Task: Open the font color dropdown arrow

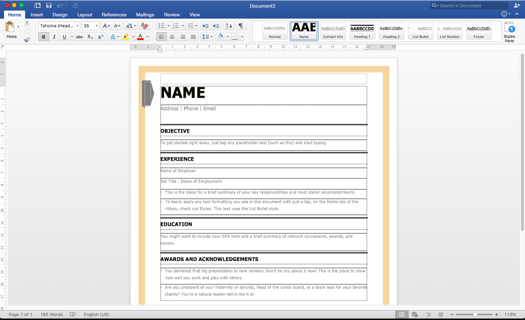Action: click(x=147, y=37)
